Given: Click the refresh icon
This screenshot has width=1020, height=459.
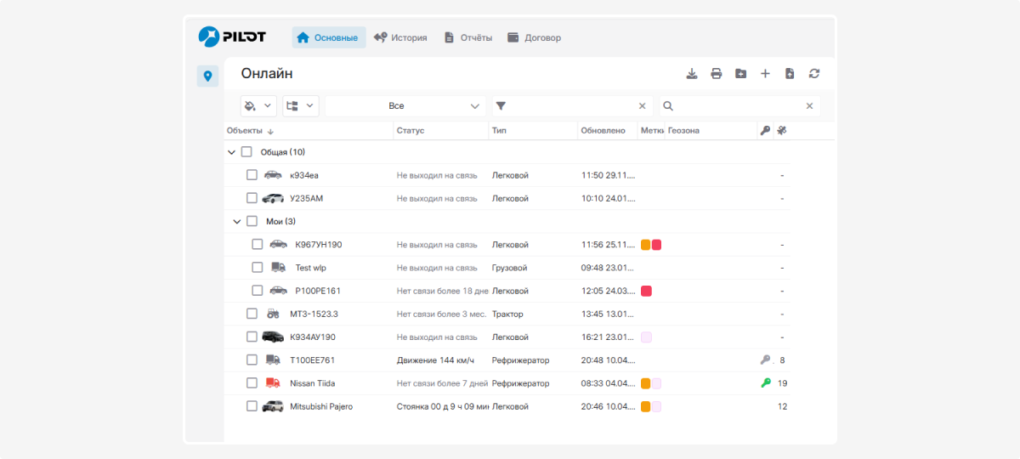Looking at the screenshot, I should [814, 74].
